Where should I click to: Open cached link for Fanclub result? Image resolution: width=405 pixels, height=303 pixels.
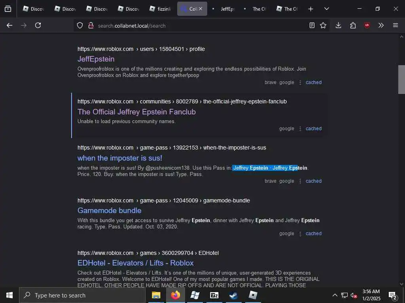point(314,129)
